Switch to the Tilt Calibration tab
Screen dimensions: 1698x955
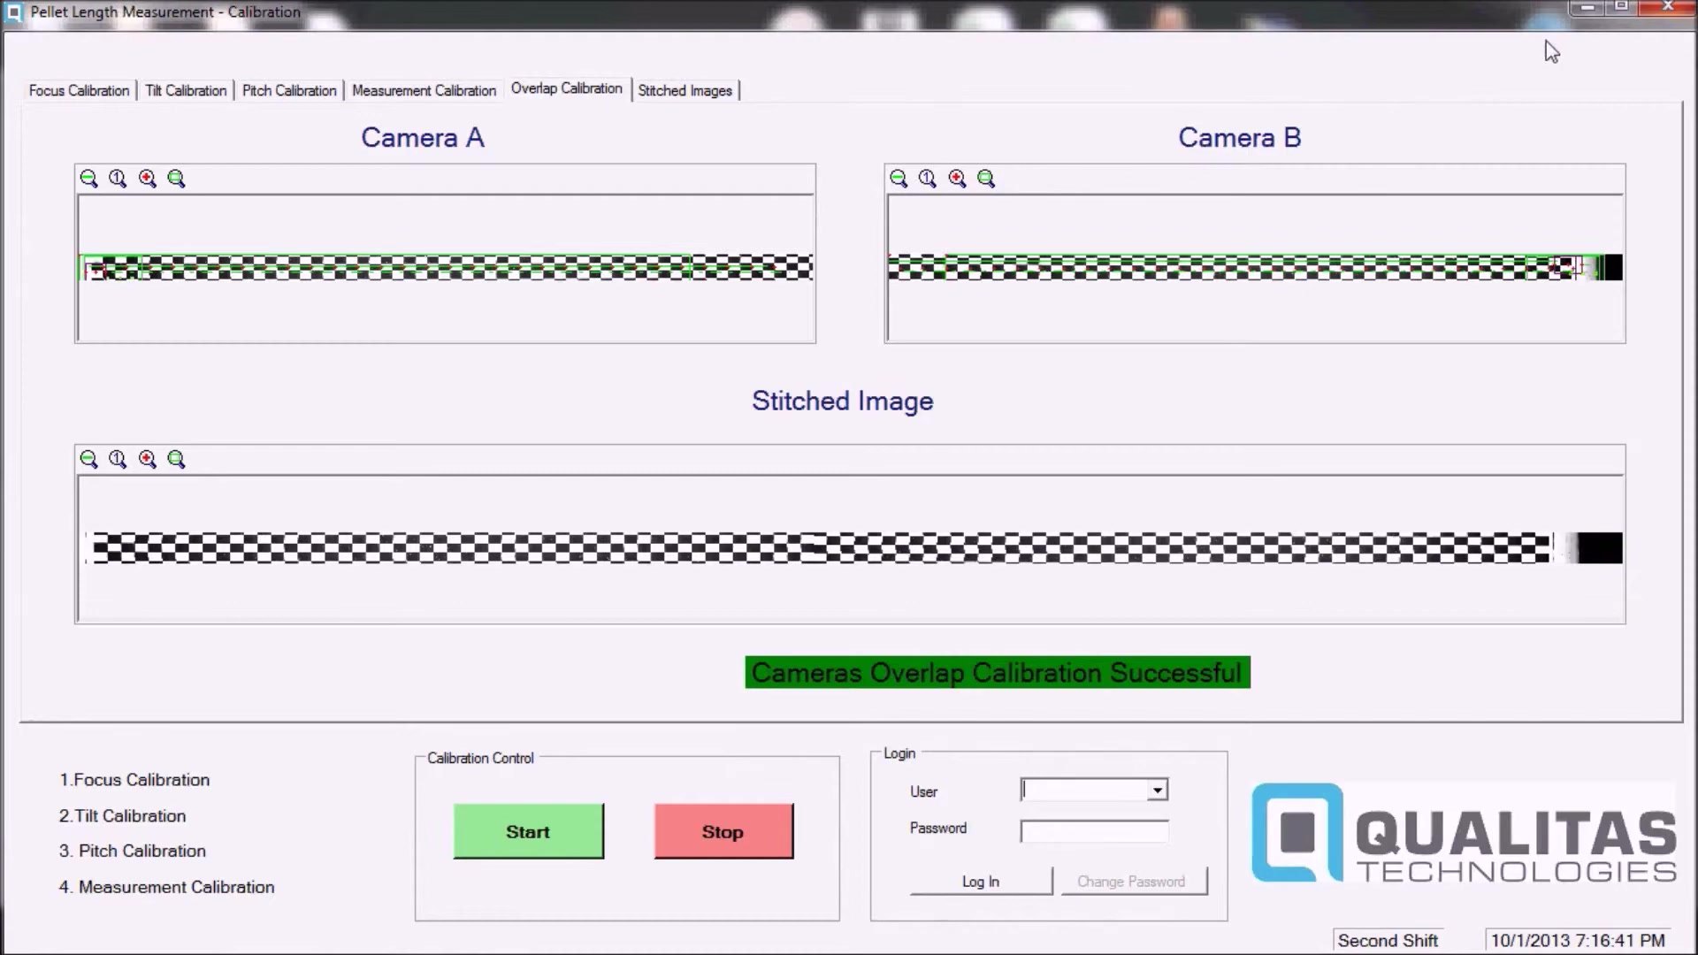pos(186,90)
